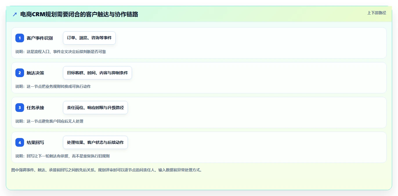Click the 目标客群、时间、内容与抑制条件 chip

(x=97, y=73)
